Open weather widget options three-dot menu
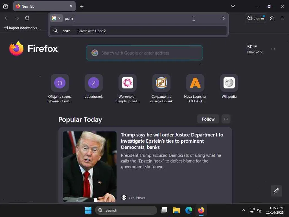 tap(273, 49)
